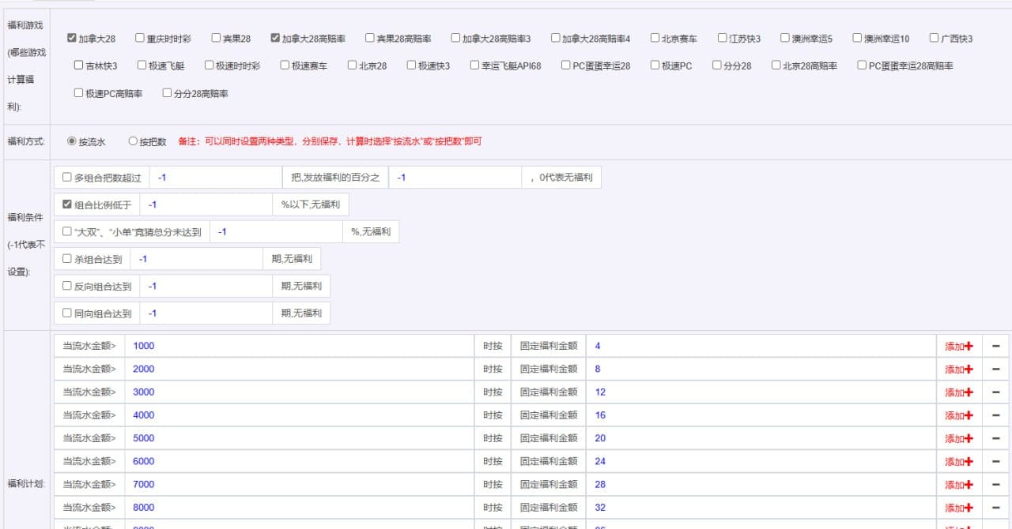Click 添加+ in the 5000 流水 row
This screenshot has height=529, width=1012.
(x=959, y=438)
